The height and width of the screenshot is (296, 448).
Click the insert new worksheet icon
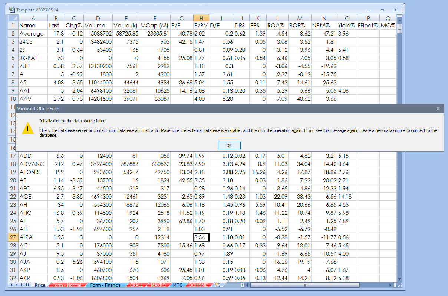(218, 285)
